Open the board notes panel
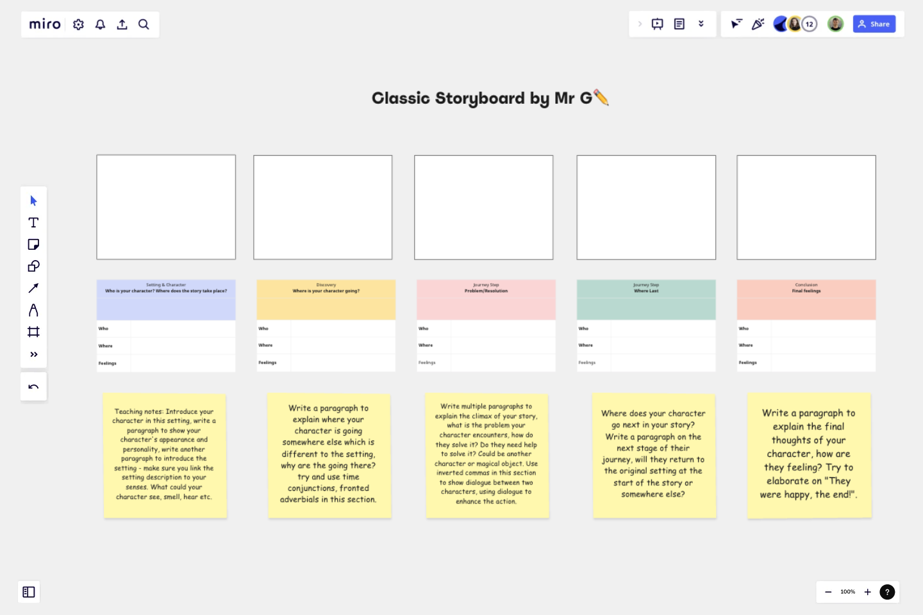923x615 pixels. [679, 24]
